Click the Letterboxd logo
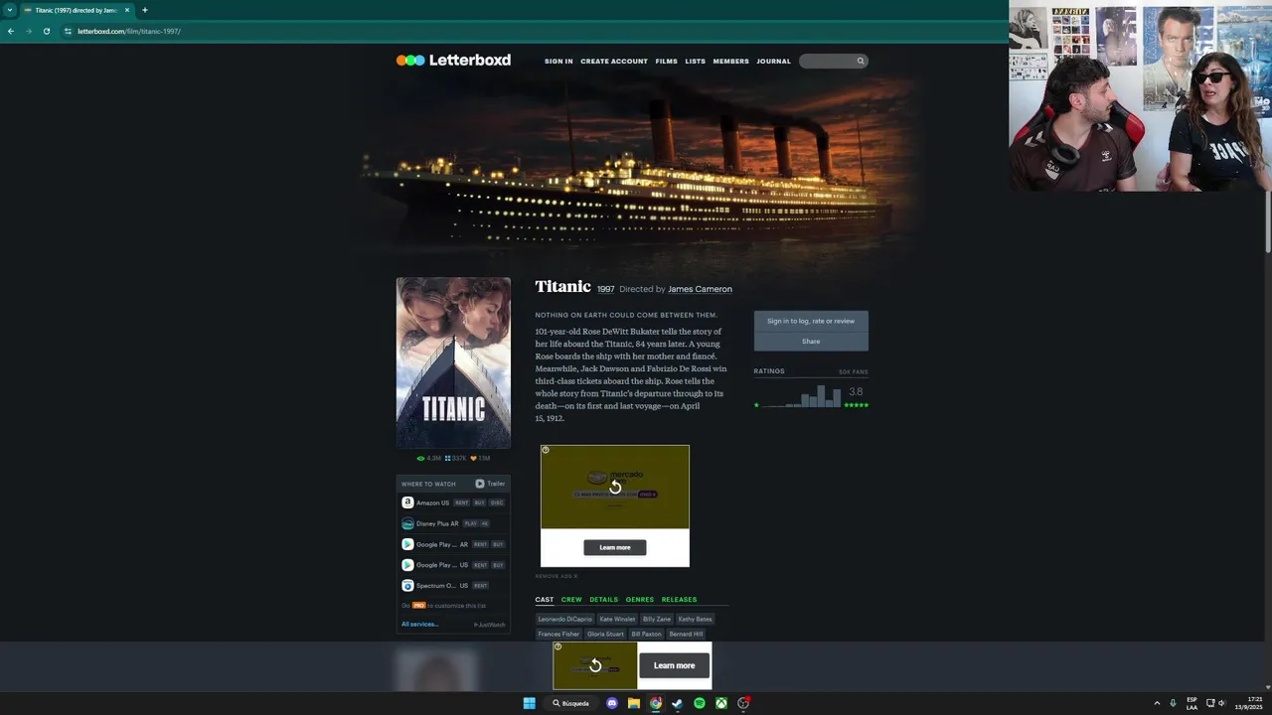This screenshot has height=715, width=1272. point(453,61)
